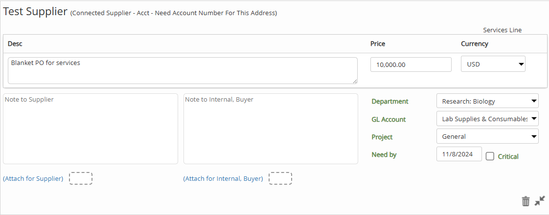Click the dashed supplier attachment drop box
Image resolution: width=549 pixels, height=215 pixels.
(x=81, y=178)
